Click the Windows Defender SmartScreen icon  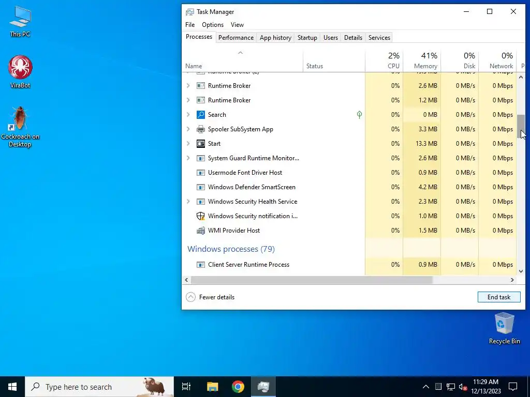[x=200, y=187]
